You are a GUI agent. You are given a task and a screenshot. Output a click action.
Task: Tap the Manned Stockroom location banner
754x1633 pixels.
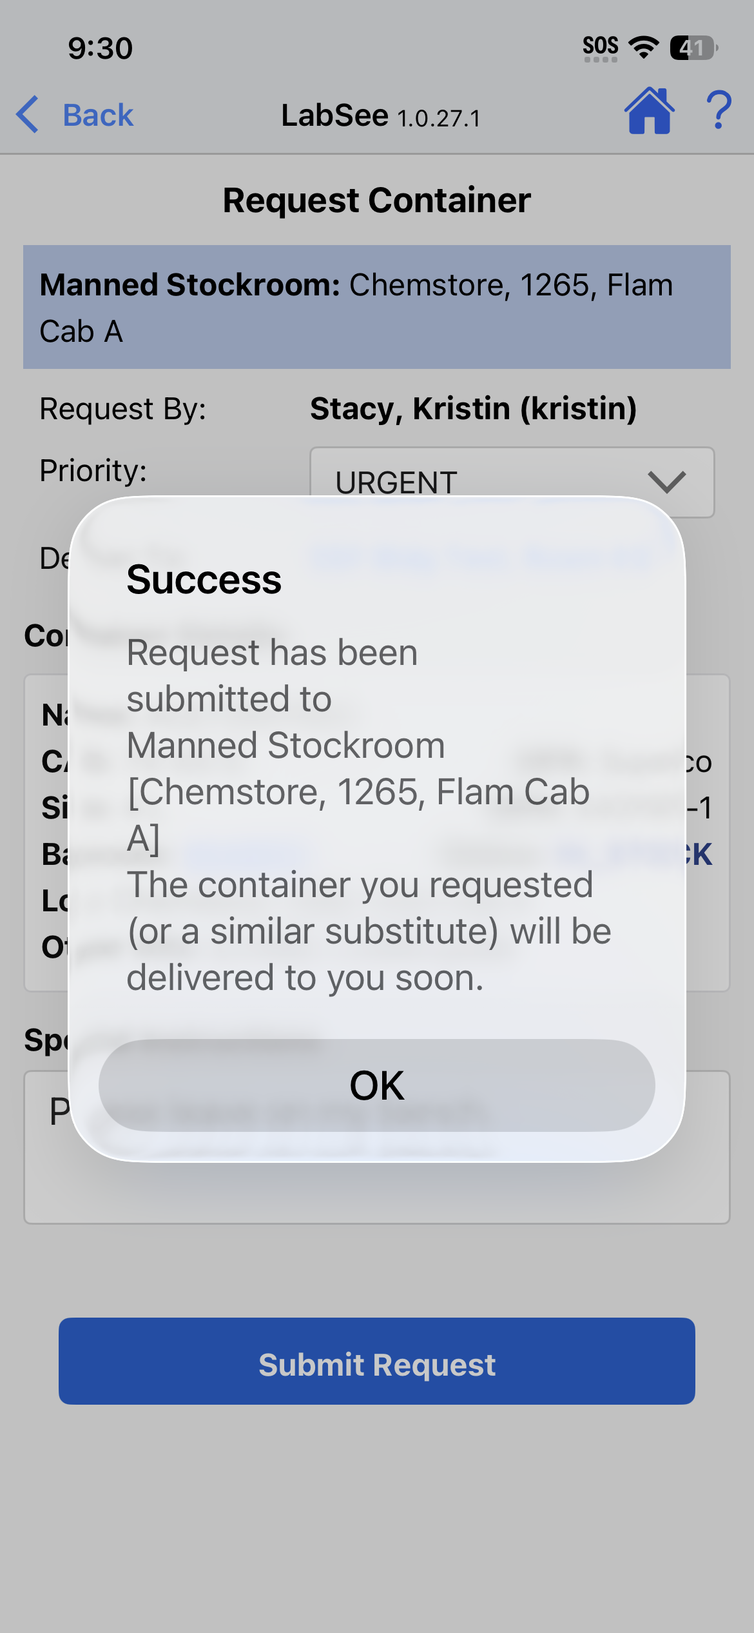tap(376, 307)
